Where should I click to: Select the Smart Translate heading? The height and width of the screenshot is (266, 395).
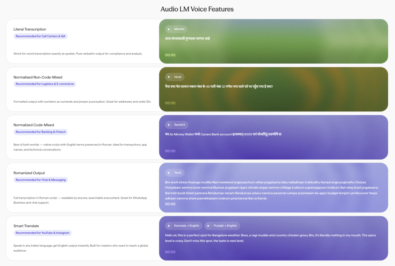tap(26, 226)
